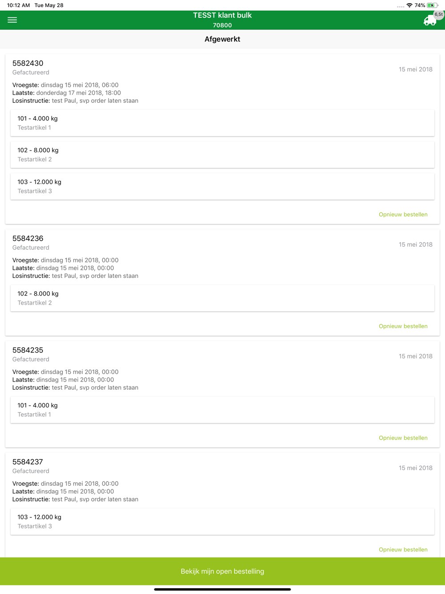Tap the TESST klant bulk title
The height and width of the screenshot is (594, 445).
point(222,15)
